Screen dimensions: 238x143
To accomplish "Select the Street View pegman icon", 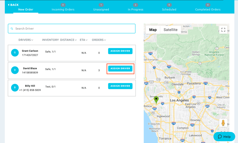I will (223, 123).
